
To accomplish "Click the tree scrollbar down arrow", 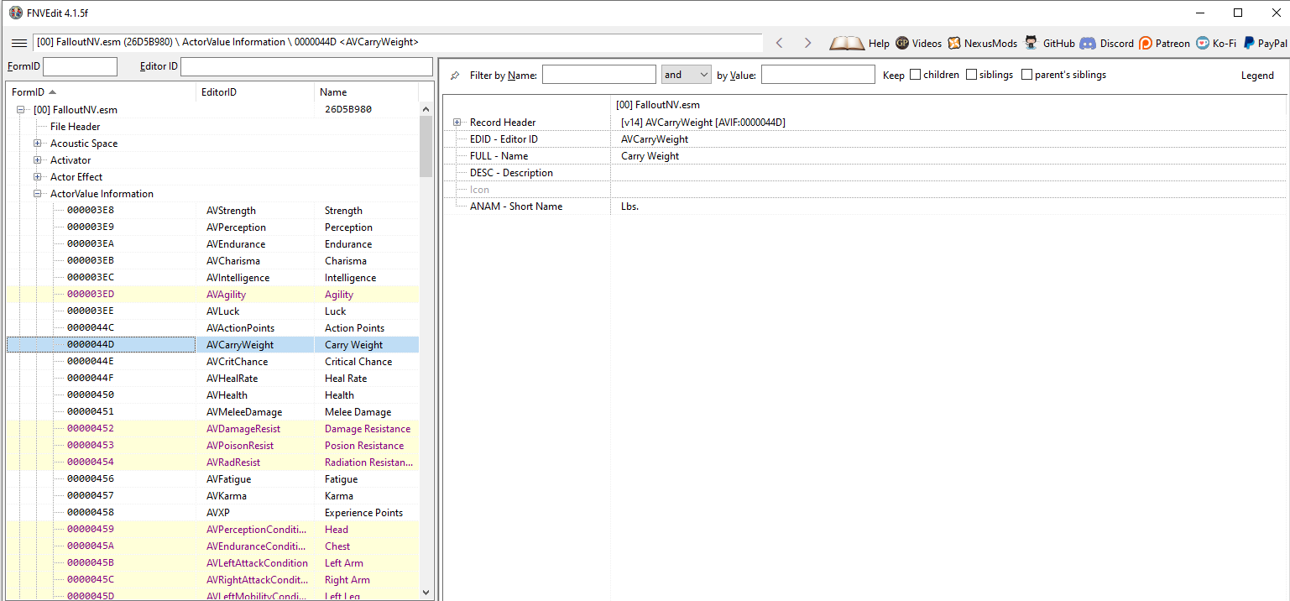I will [426, 592].
